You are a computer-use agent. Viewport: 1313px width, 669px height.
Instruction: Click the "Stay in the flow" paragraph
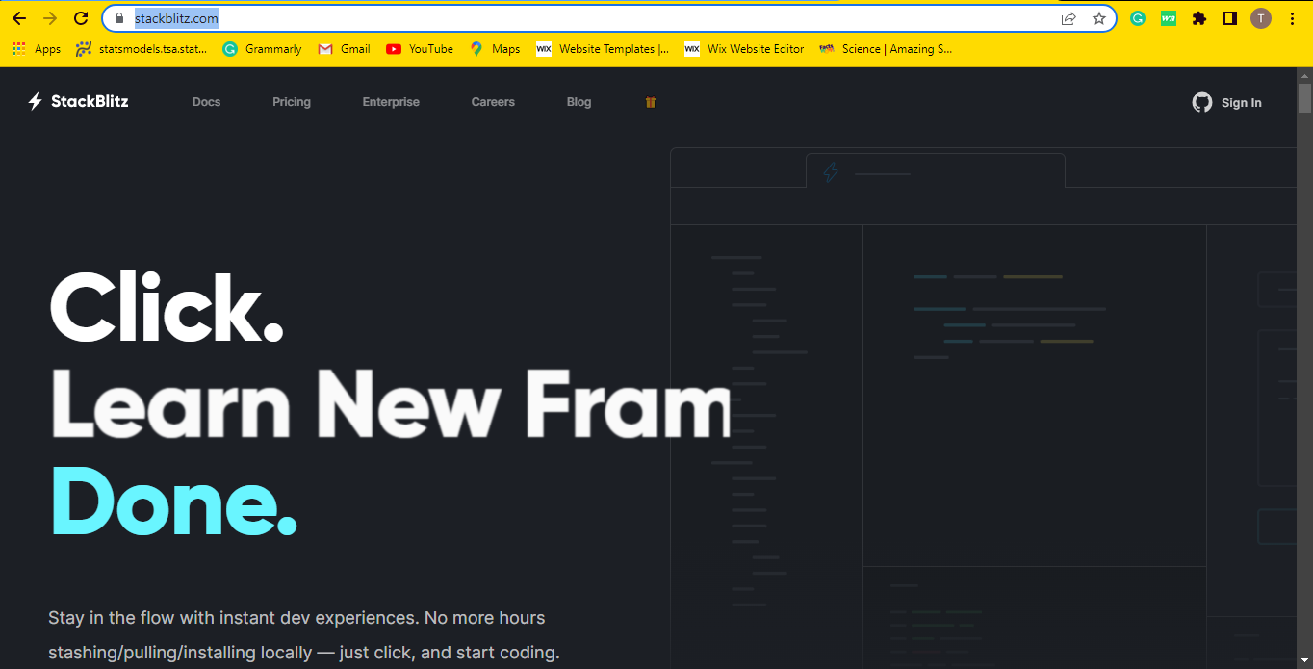(x=303, y=635)
